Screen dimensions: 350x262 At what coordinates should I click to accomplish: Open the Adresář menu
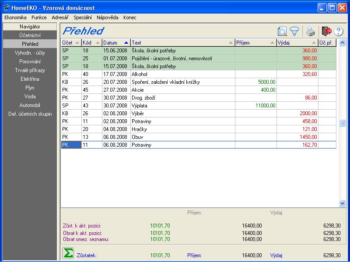(60, 17)
